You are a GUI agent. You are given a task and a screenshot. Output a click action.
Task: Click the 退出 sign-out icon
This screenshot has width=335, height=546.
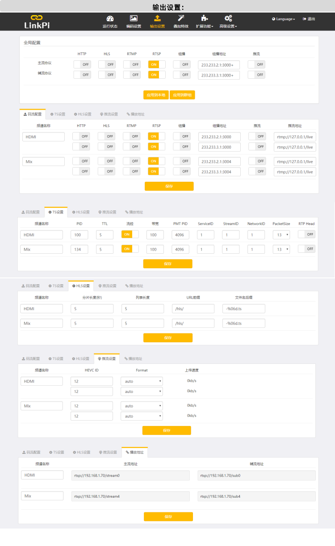point(305,19)
